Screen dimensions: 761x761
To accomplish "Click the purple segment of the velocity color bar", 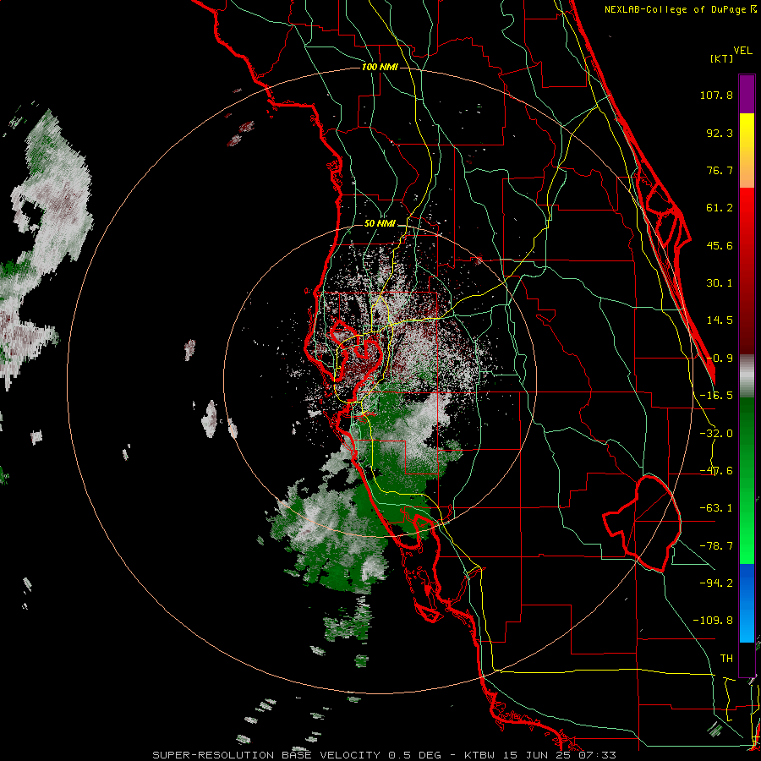I will click(x=747, y=94).
